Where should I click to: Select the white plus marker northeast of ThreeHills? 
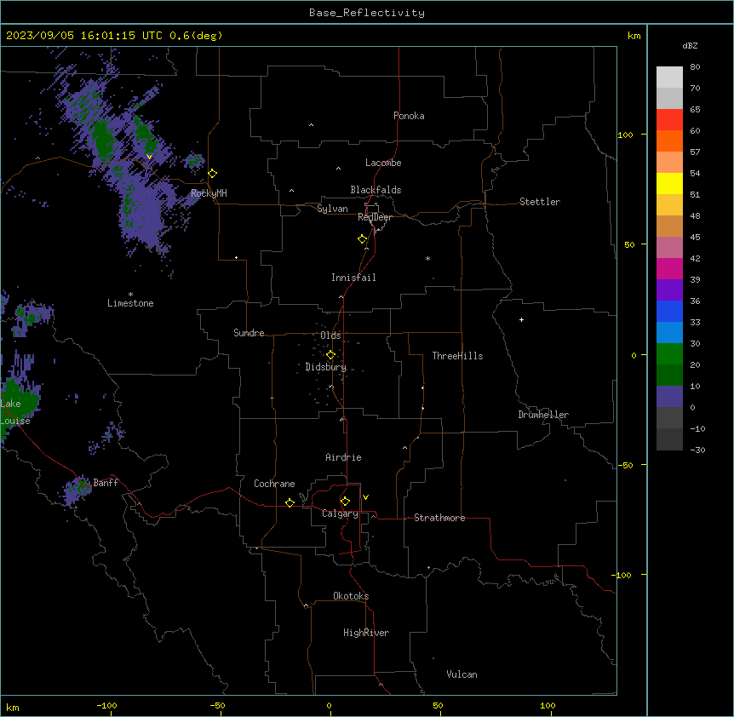[x=521, y=319]
